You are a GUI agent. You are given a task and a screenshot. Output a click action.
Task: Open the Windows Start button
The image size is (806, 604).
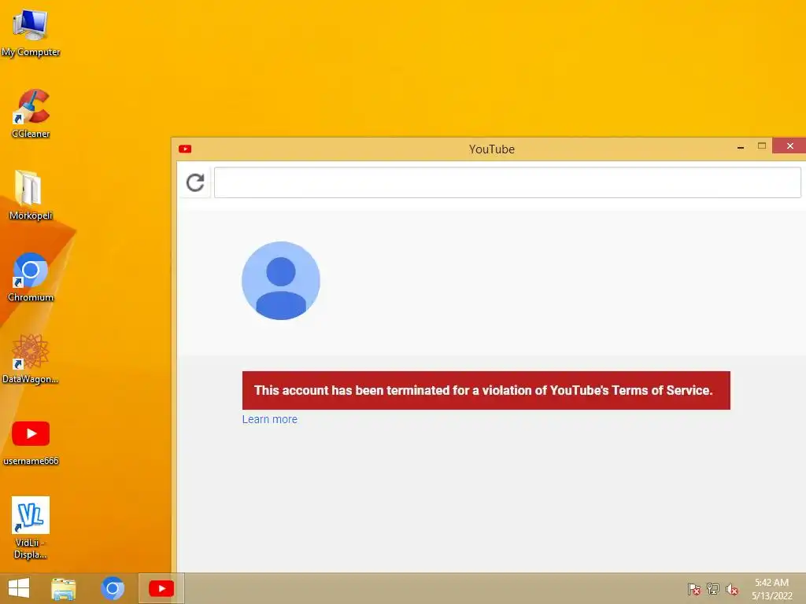click(19, 588)
